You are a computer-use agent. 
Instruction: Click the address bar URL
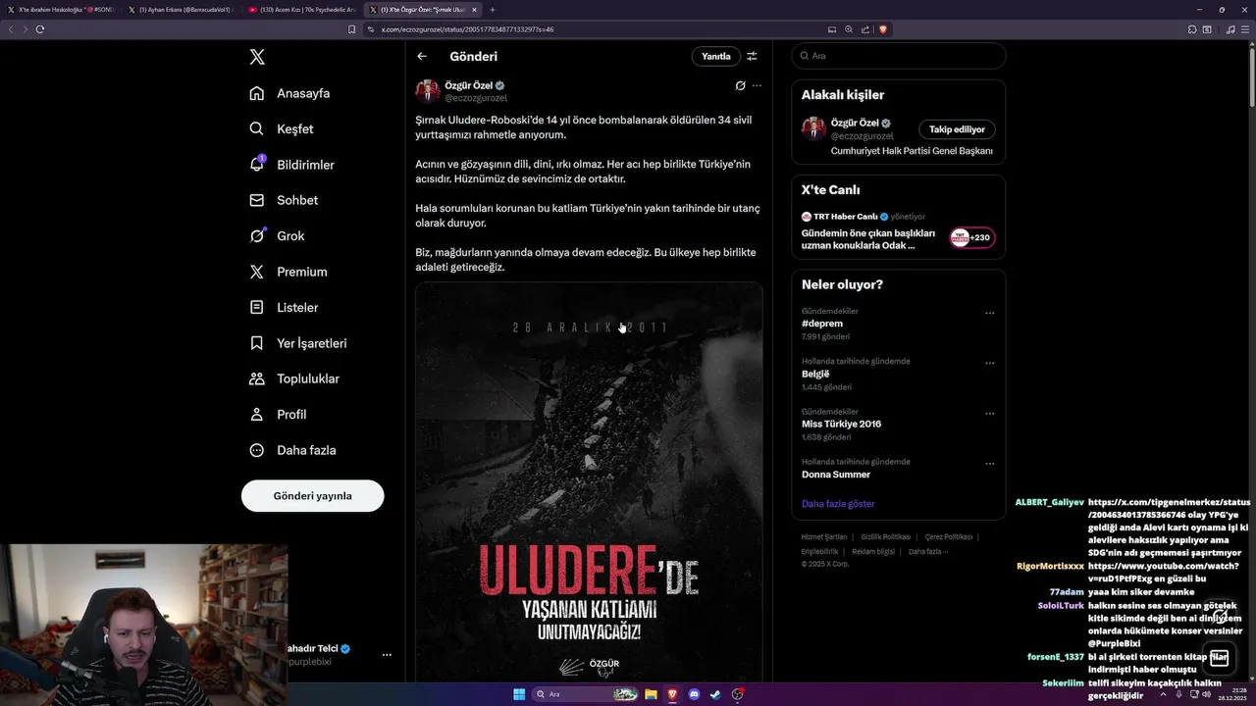click(467, 29)
